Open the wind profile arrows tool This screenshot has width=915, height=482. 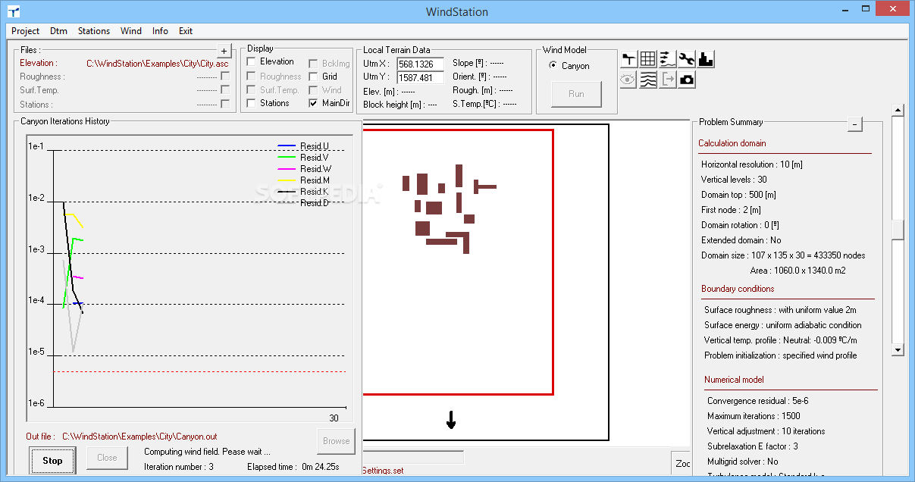tap(668, 59)
